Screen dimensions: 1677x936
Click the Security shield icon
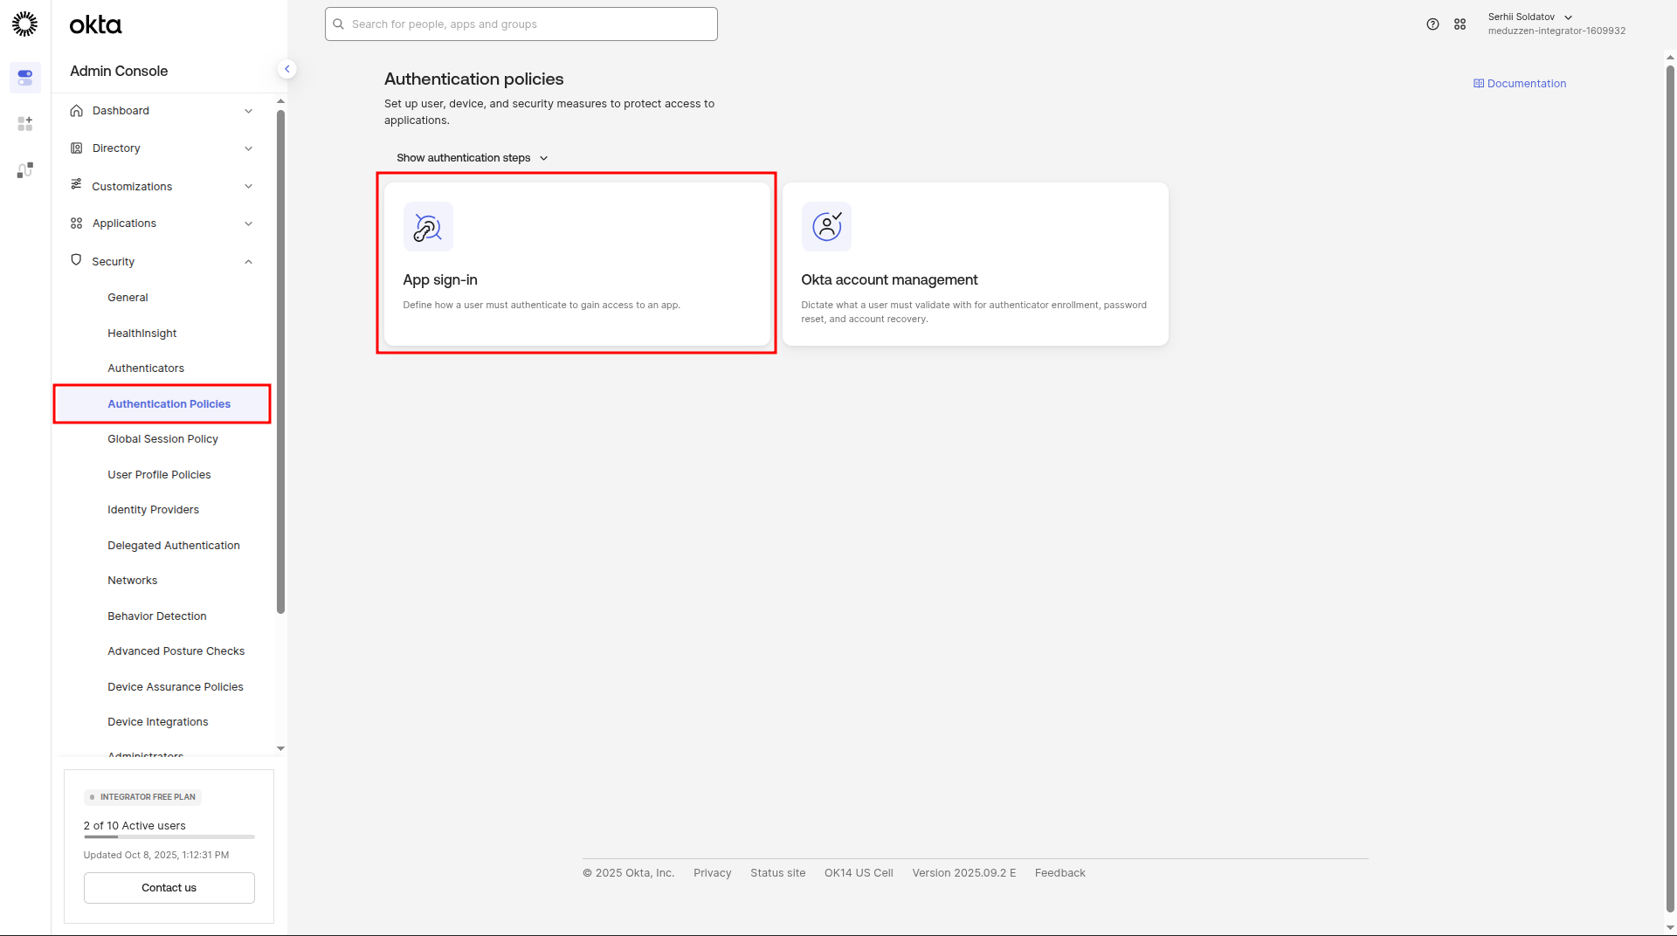(x=76, y=260)
